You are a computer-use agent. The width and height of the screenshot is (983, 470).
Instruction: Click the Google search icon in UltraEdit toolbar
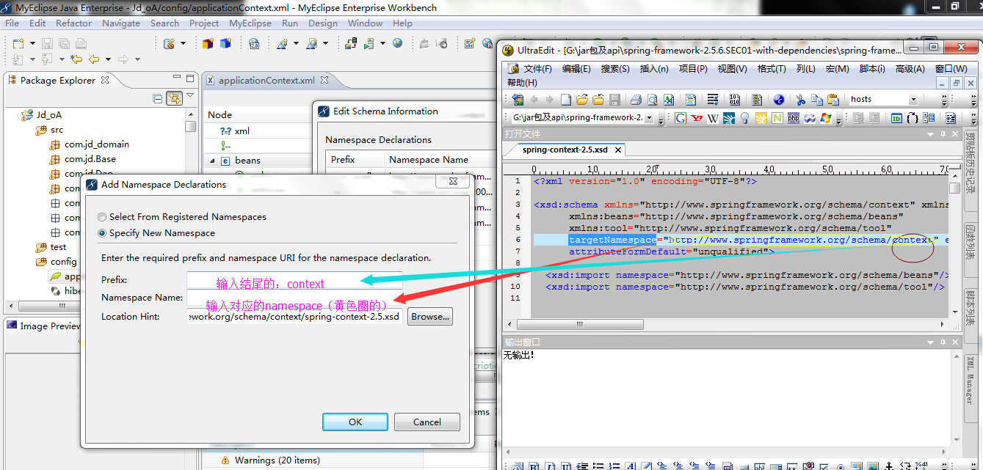(681, 118)
